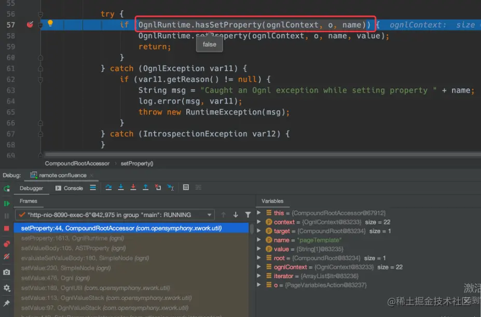
Task: Select frame setProperty:1613, OgnlRuntime
Action: (131, 238)
